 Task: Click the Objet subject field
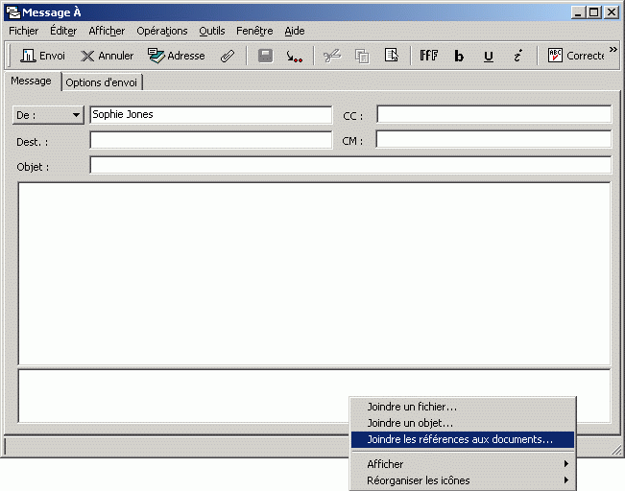350,165
